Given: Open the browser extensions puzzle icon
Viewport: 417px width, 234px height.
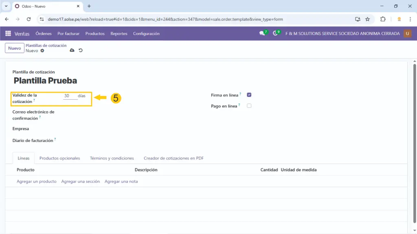Looking at the screenshot, I should [383, 19].
